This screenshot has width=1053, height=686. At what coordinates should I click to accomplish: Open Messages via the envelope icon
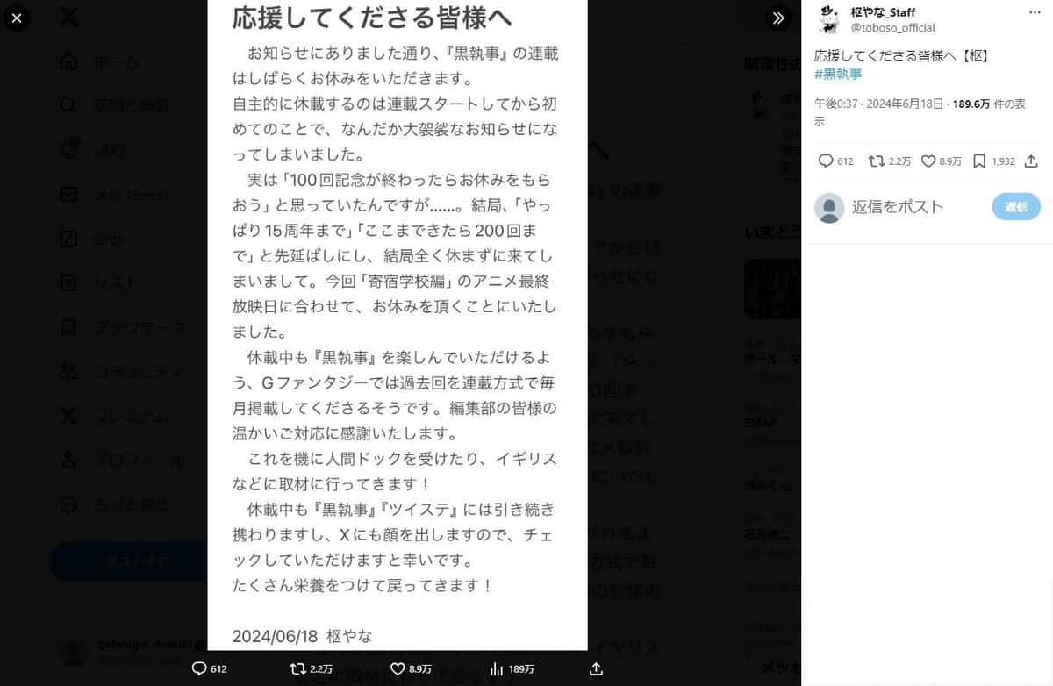click(x=67, y=194)
